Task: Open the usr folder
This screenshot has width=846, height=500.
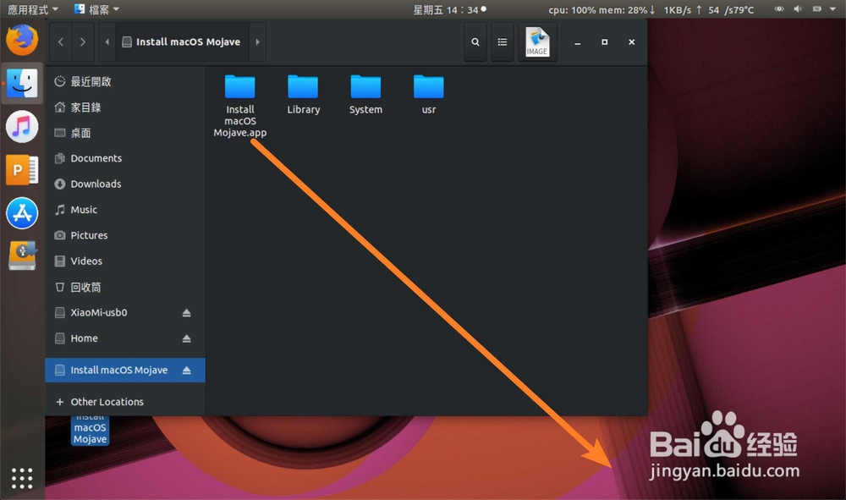Action: click(x=429, y=95)
